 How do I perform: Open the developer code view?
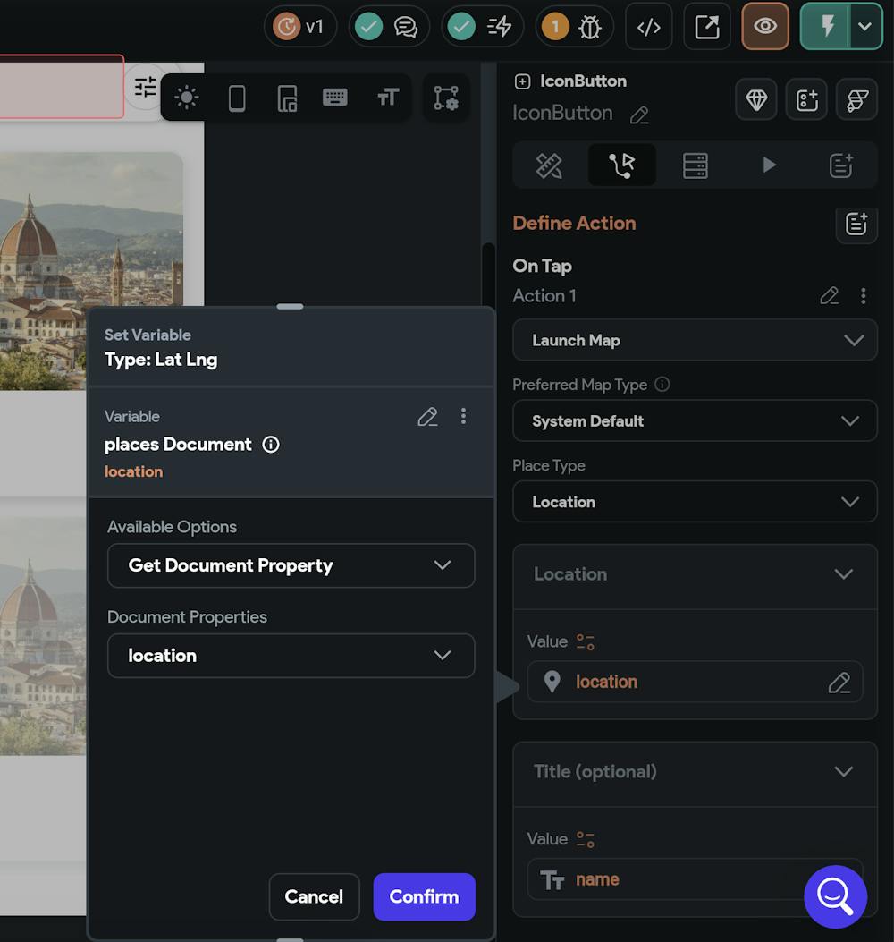click(648, 27)
